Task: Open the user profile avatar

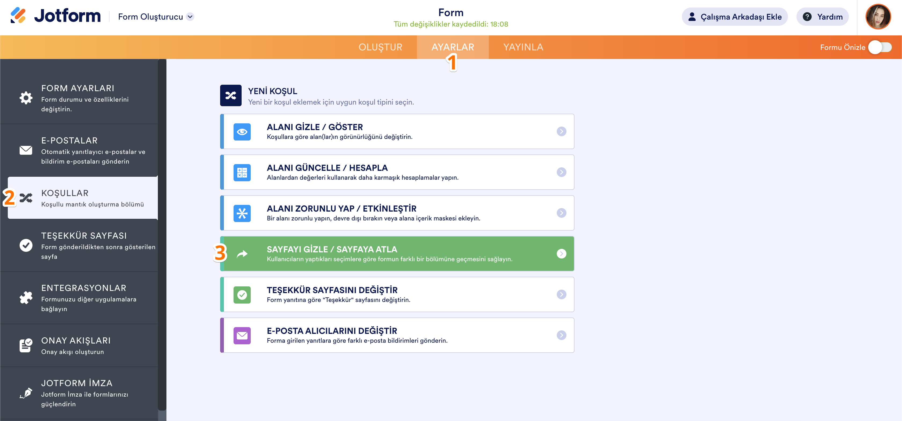Action: (x=878, y=17)
